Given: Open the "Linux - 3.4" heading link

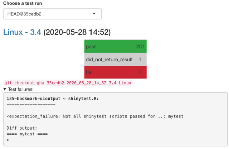Looking at the screenshot, I should coord(22,32).
